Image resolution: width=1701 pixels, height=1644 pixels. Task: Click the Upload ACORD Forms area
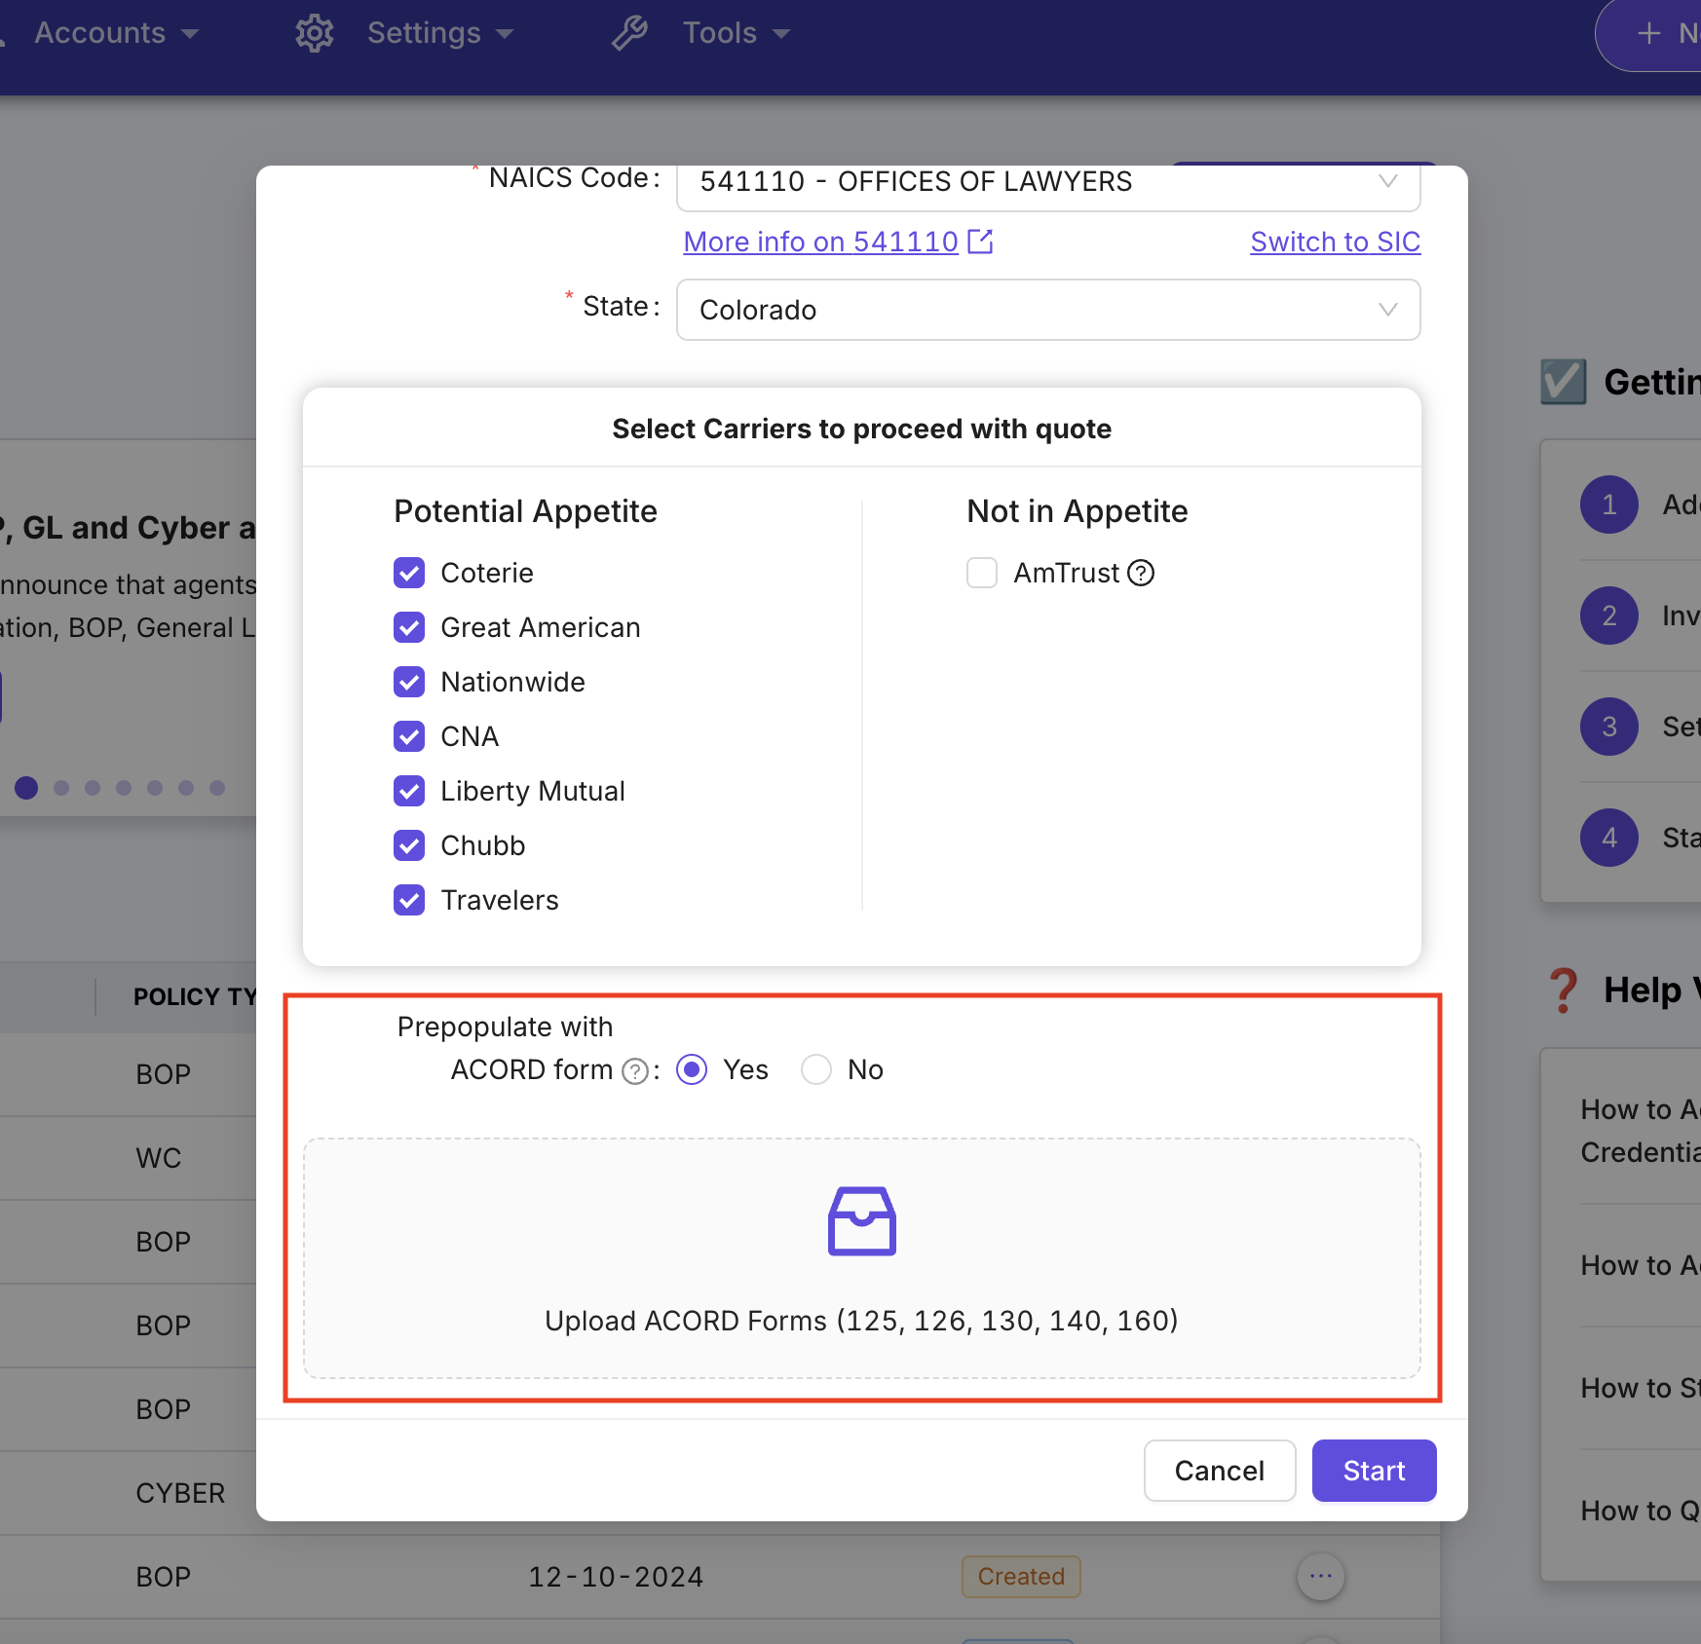click(861, 1321)
